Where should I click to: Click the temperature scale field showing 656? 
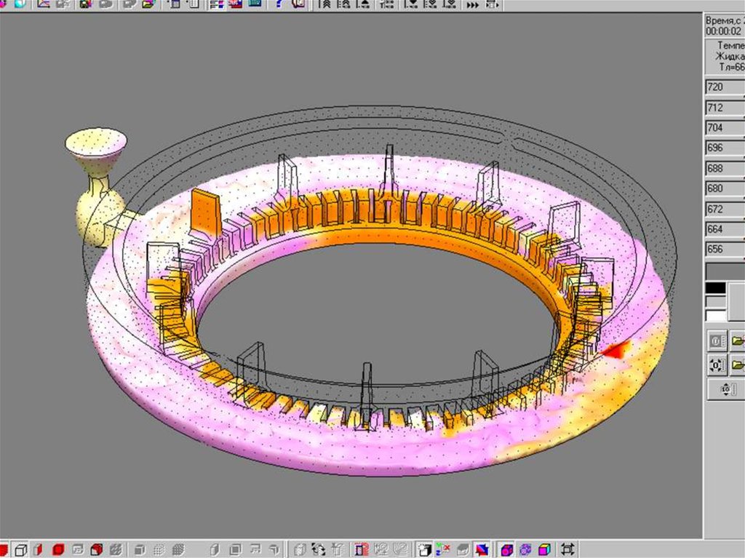pyautogui.click(x=725, y=250)
